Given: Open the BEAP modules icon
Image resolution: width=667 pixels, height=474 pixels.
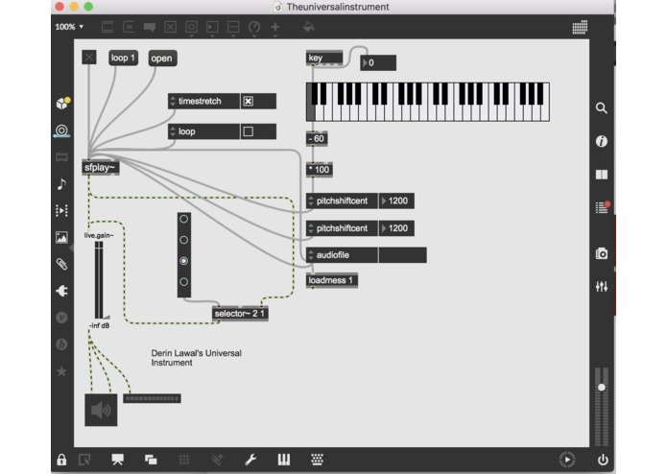Looking at the screenshot, I should [x=61, y=344].
